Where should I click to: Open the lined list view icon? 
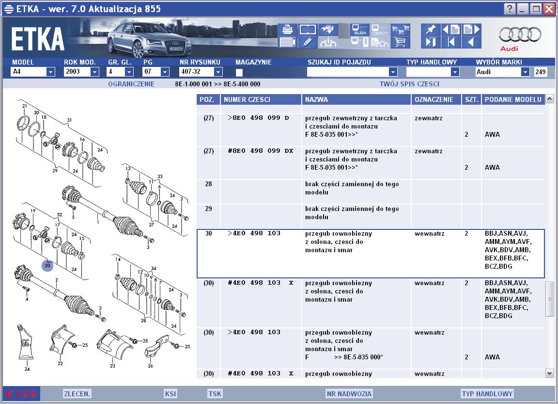coord(288,42)
